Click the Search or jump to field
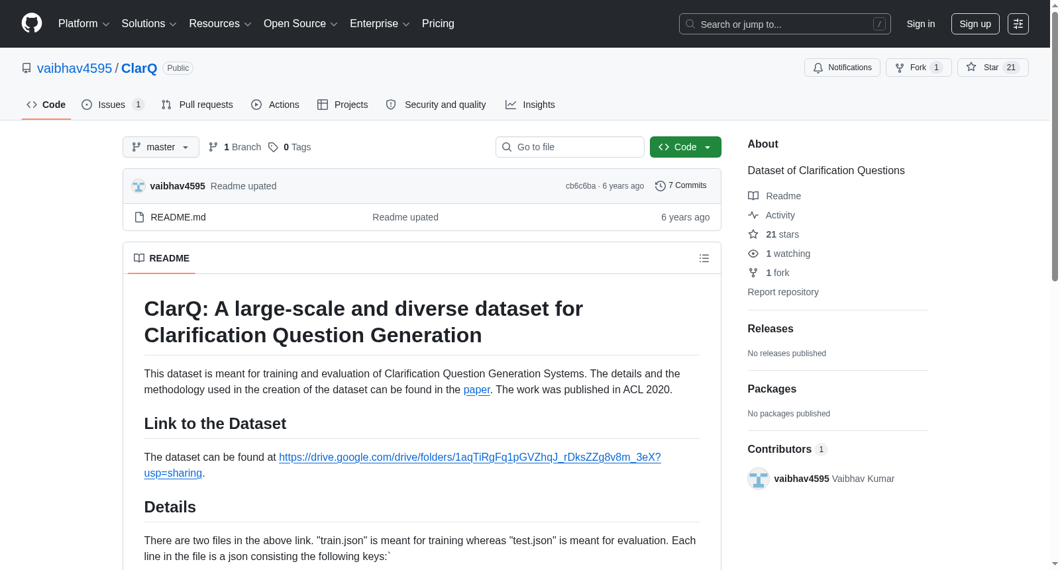 pyautogui.click(x=785, y=24)
